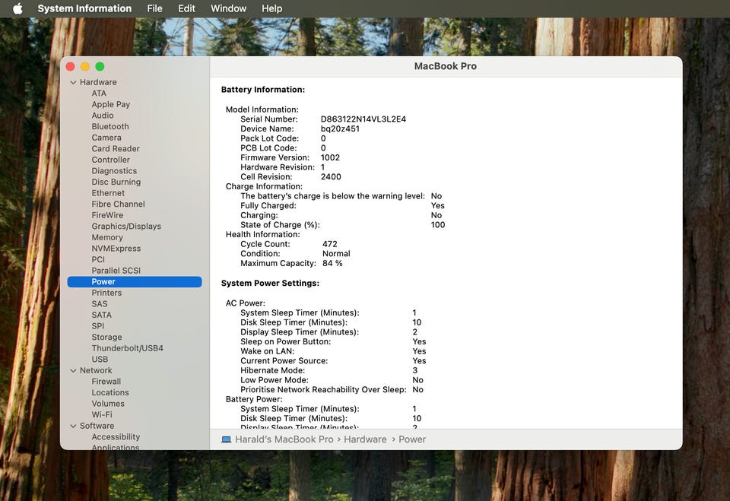Select Apple Pay in the sidebar
This screenshot has width=730, height=501.
click(x=111, y=104)
